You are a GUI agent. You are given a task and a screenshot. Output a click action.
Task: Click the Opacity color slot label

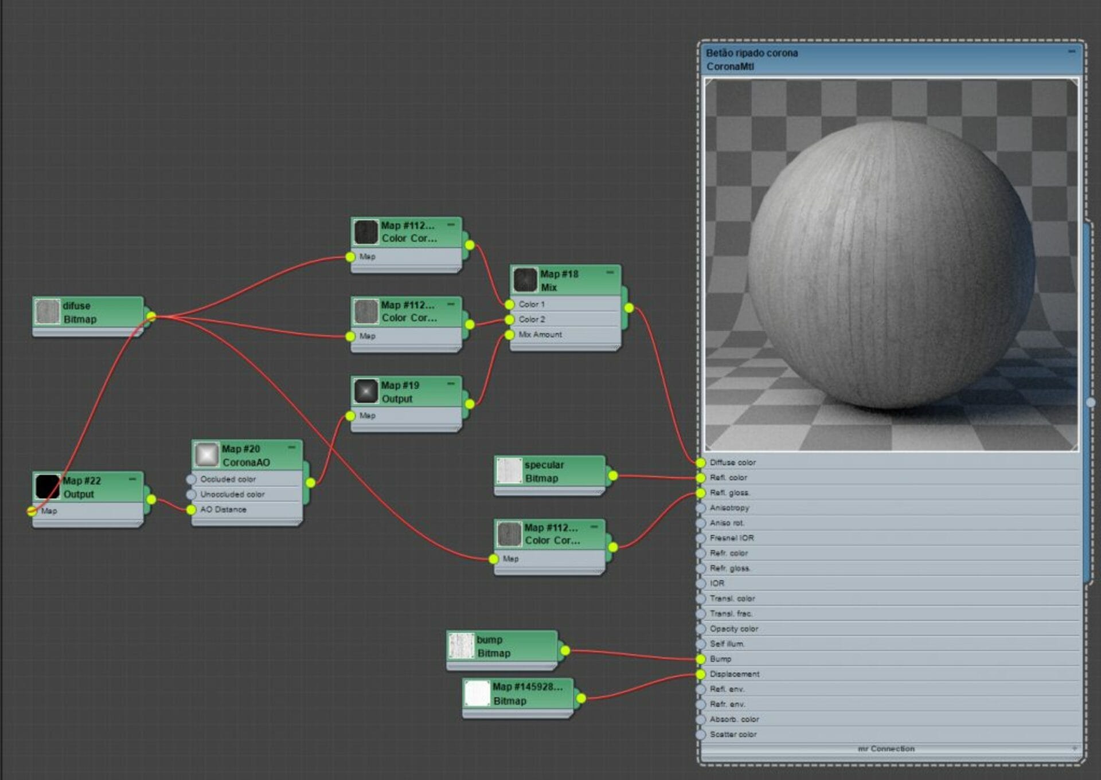(733, 629)
